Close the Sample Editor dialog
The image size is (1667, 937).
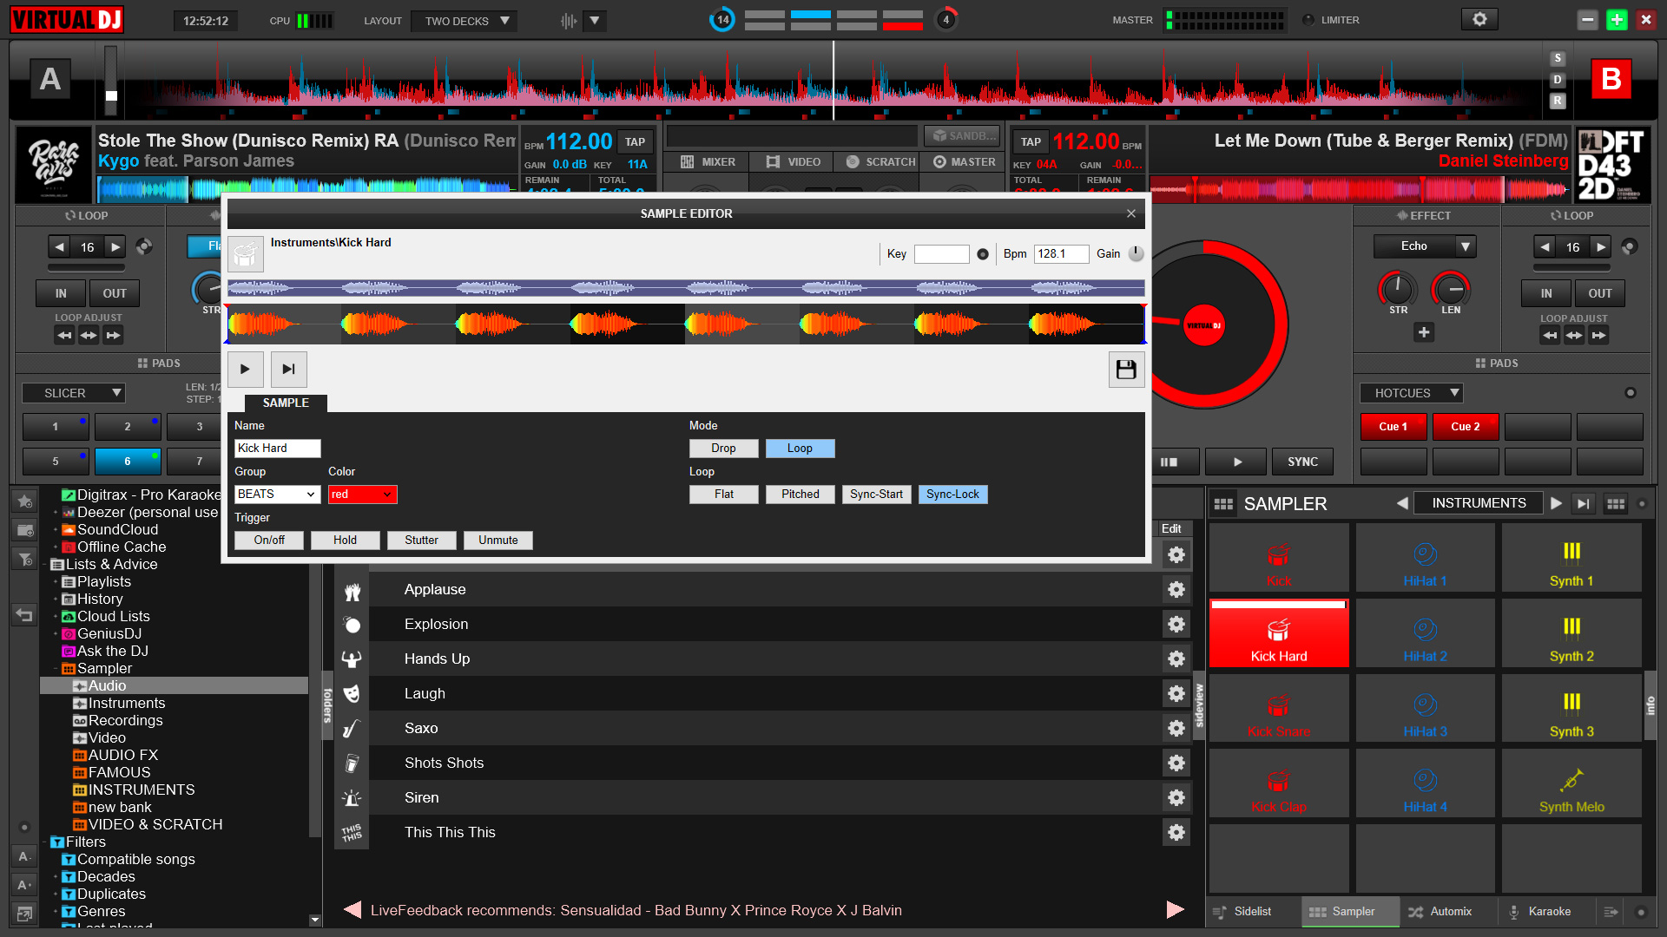pos(1130,213)
